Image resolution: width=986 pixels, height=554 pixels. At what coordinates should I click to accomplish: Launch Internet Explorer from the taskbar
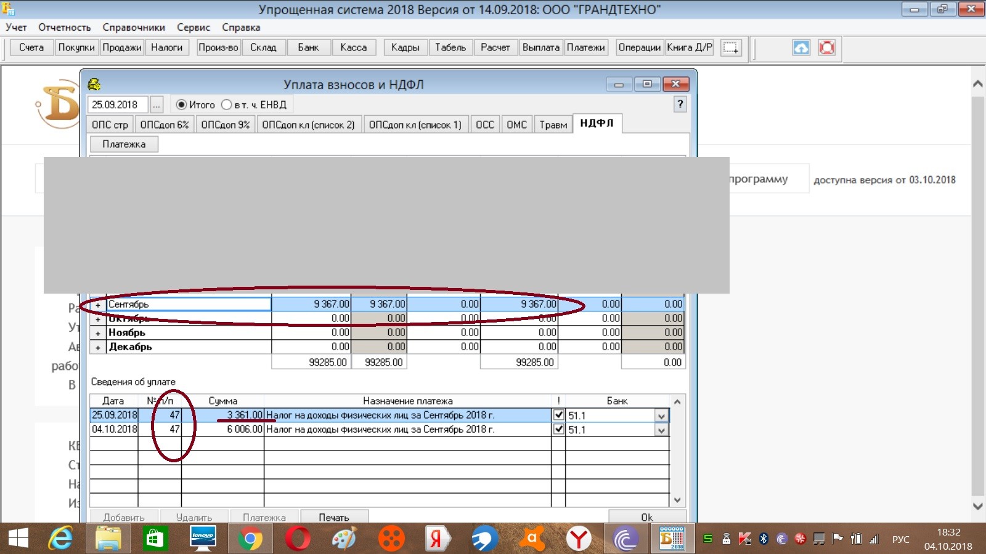tap(60, 539)
